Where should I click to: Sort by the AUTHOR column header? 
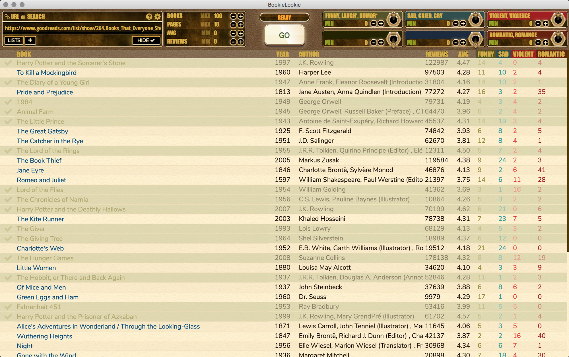pyautogui.click(x=309, y=54)
